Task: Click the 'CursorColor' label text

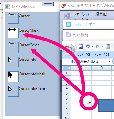Action: (29, 45)
